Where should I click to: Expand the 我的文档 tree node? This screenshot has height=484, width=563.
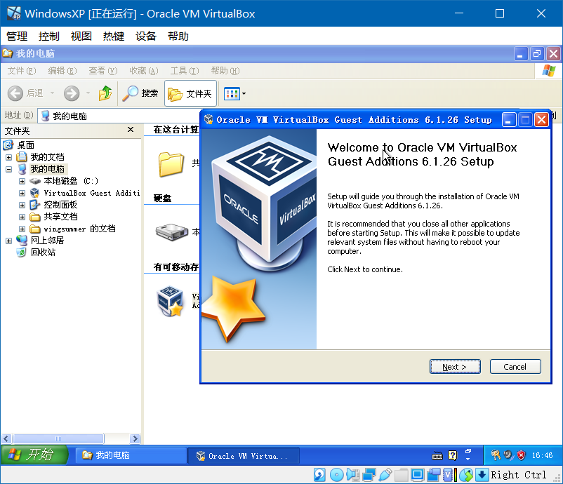[8, 157]
